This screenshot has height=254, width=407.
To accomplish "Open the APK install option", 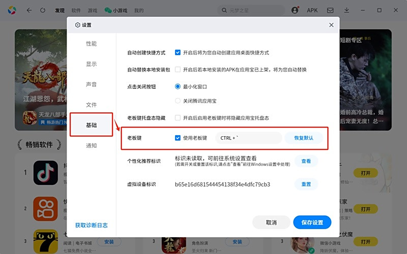I will point(312,10).
